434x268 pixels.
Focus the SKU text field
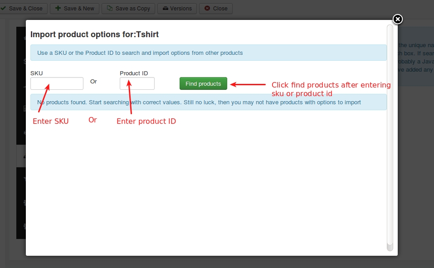tap(57, 83)
